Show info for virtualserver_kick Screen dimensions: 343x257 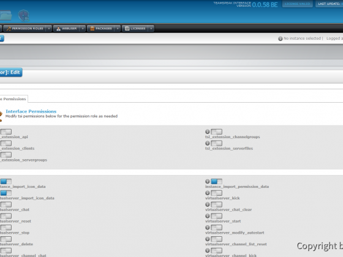point(208,193)
